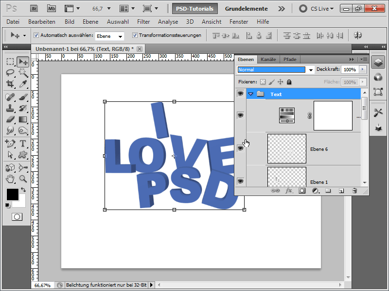Switch to the Kanäle tab
389x291 pixels.
pyautogui.click(x=268, y=59)
